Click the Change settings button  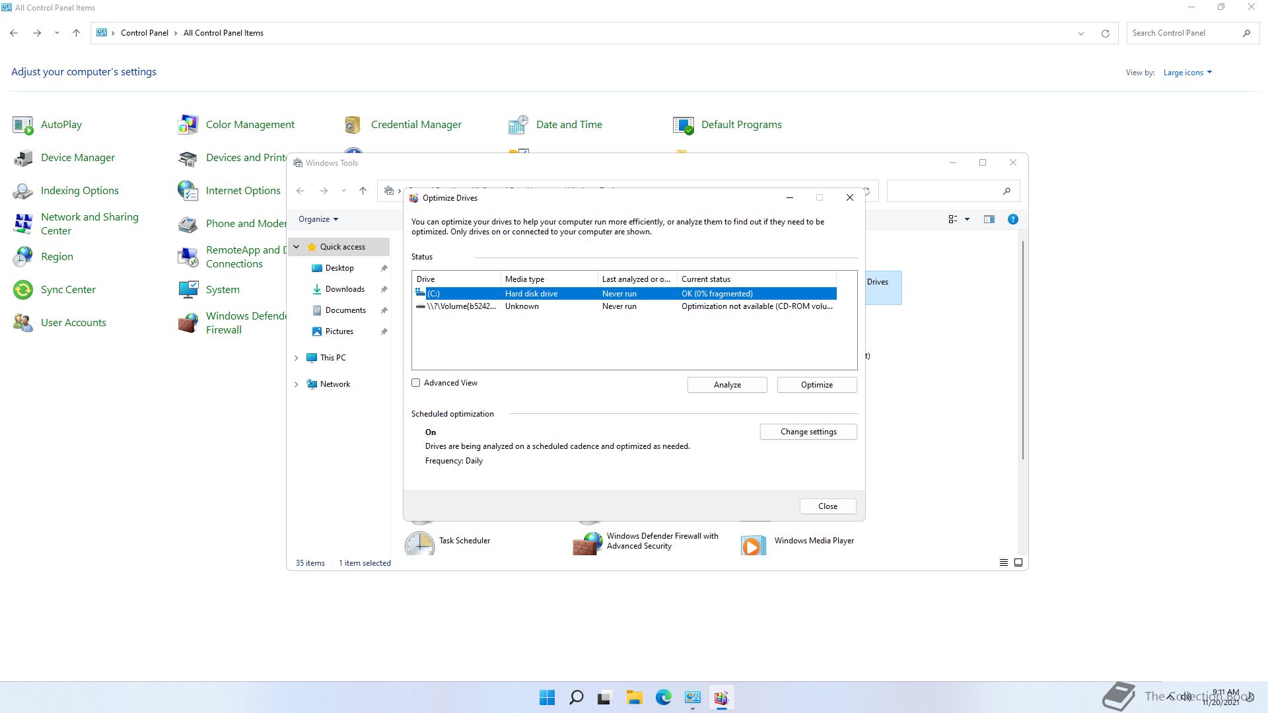pyautogui.click(x=808, y=432)
